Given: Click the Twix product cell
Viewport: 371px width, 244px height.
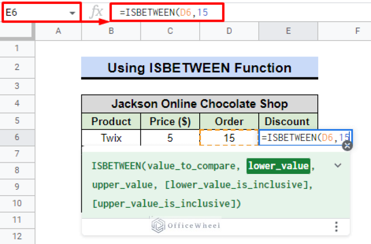Looking at the screenshot, I should 111,138.
